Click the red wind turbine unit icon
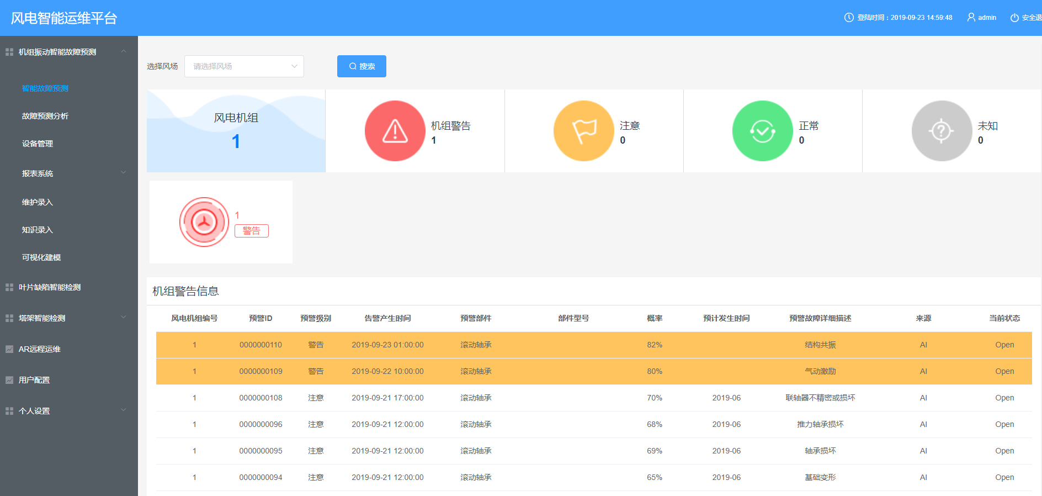This screenshot has width=1042, height=496. pyautogui.click(x=204, y=222)
